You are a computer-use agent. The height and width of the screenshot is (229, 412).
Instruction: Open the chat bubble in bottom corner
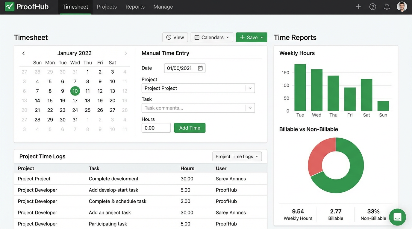pyautogui.click(x=398, y=217)
